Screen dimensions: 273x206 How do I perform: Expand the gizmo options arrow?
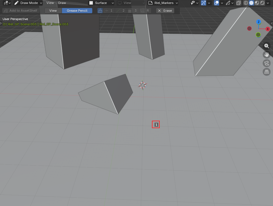point(209,3)
